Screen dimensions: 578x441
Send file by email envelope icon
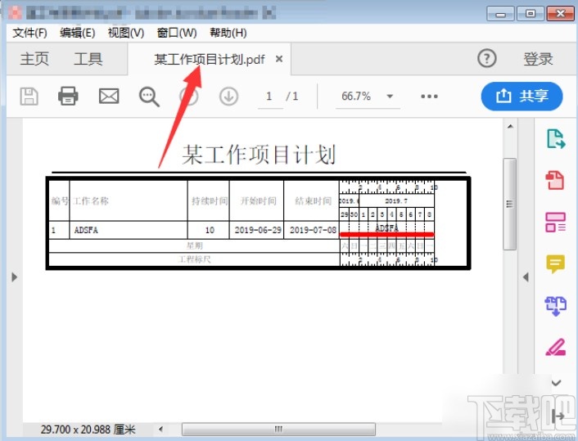[109, 97]
